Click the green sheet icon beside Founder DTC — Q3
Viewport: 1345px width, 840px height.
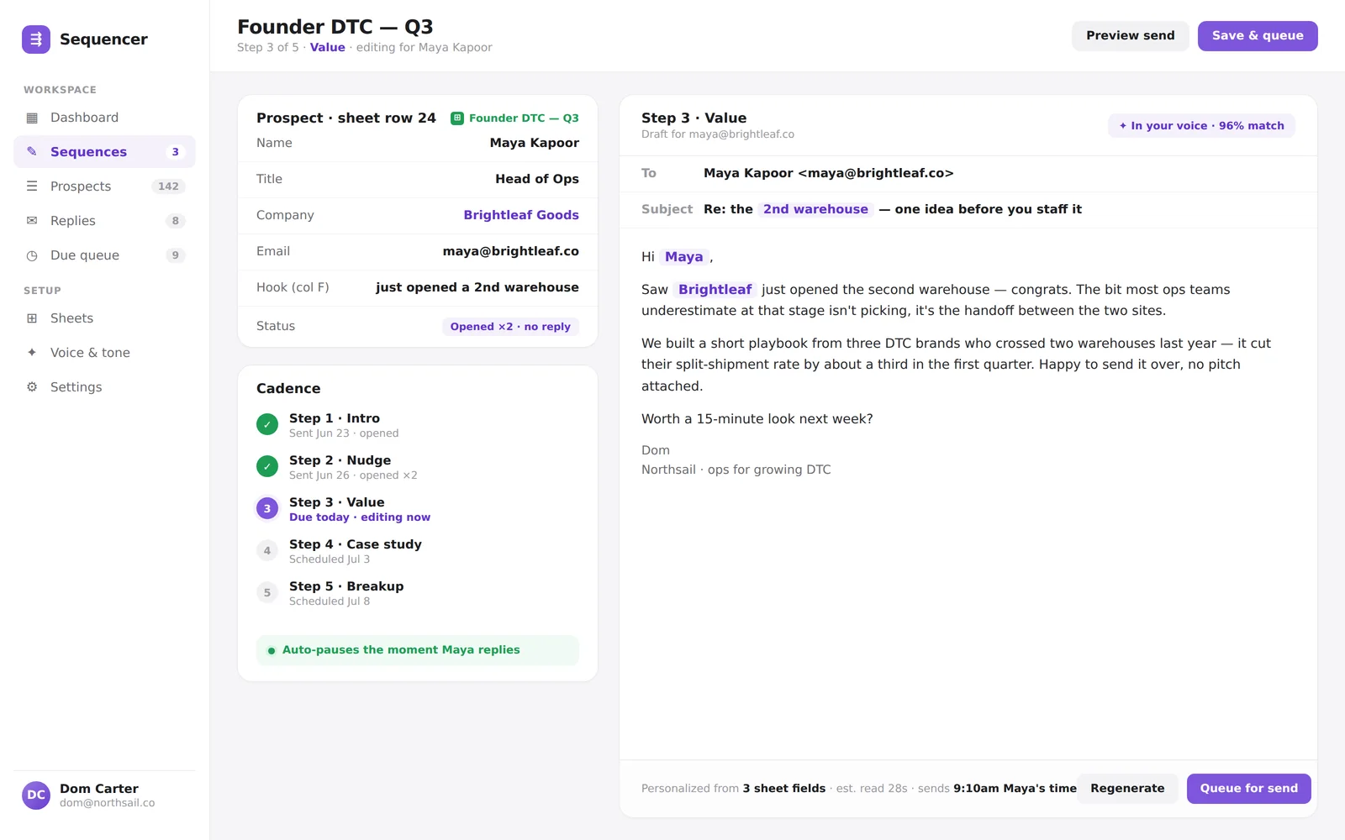(457, 118)
